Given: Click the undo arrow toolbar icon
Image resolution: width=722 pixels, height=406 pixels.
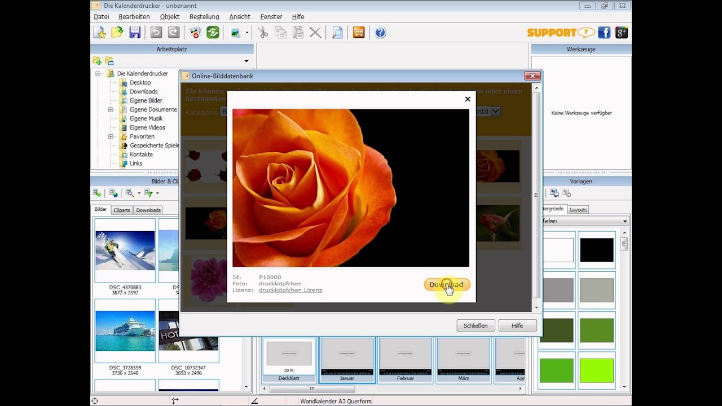Looking at the screenshot, I should 156,33.
